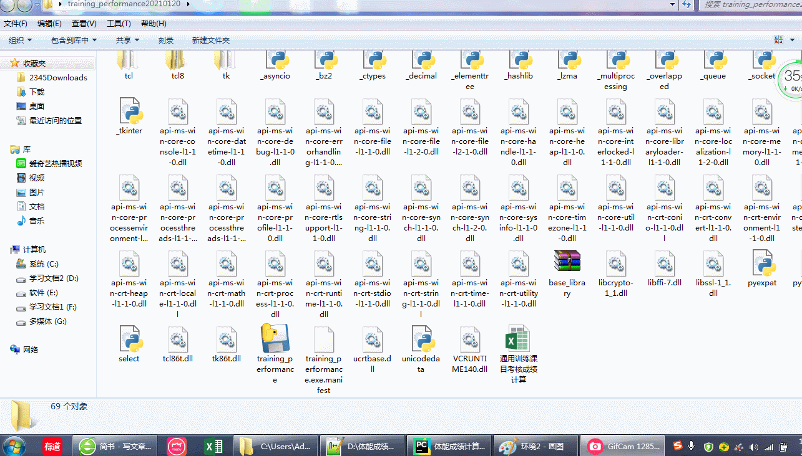Open 网络 in the navigation pane

click(31, 349)
